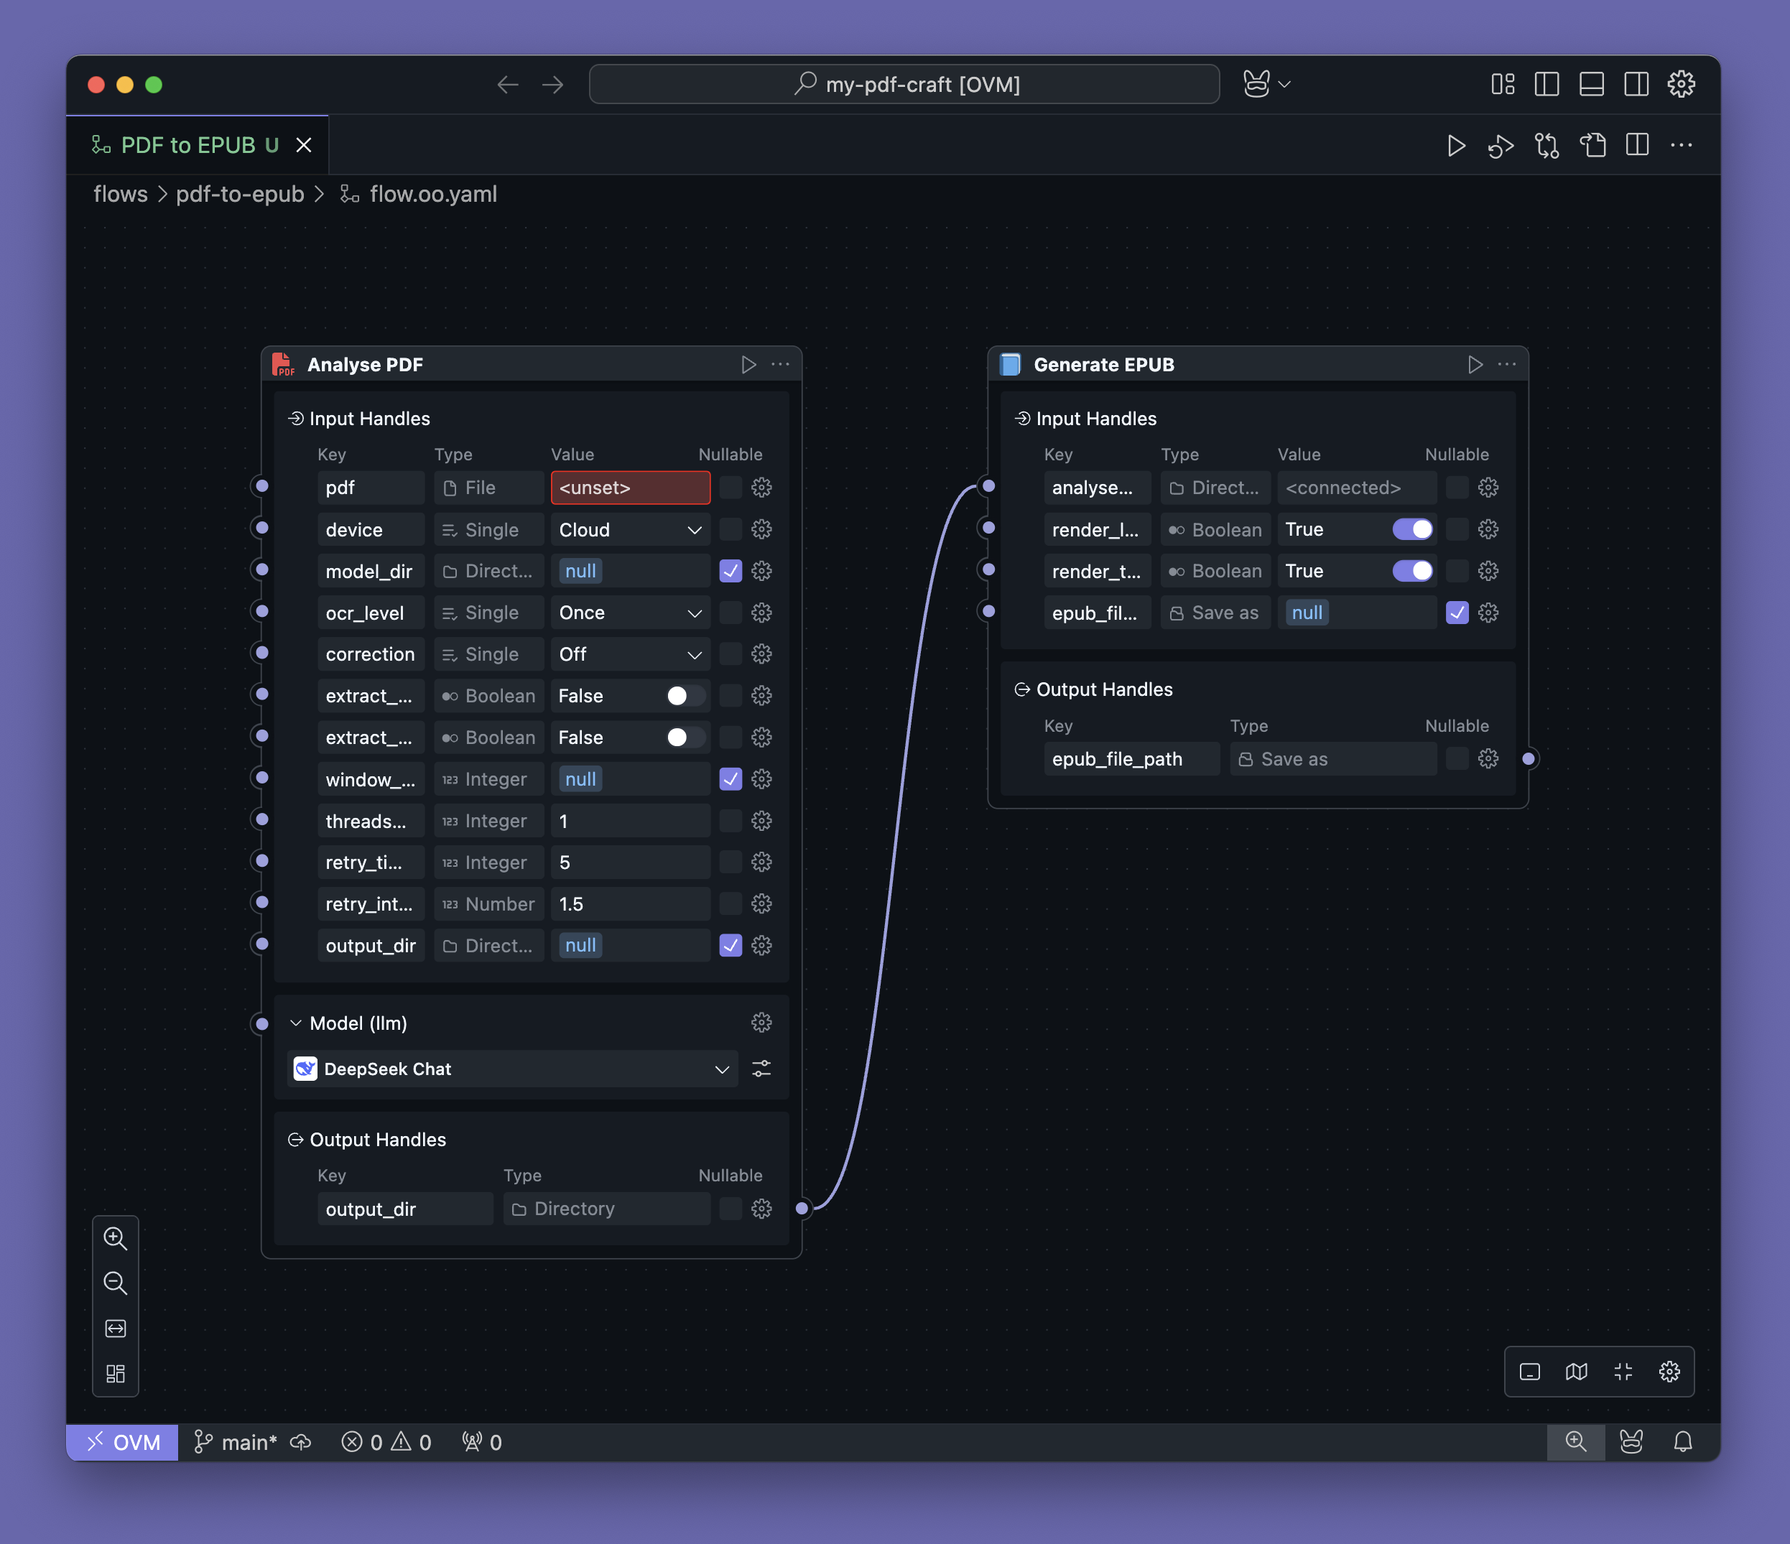1790x1544 pixels.
Task: Click the threads integer value field
Action: 630,822
